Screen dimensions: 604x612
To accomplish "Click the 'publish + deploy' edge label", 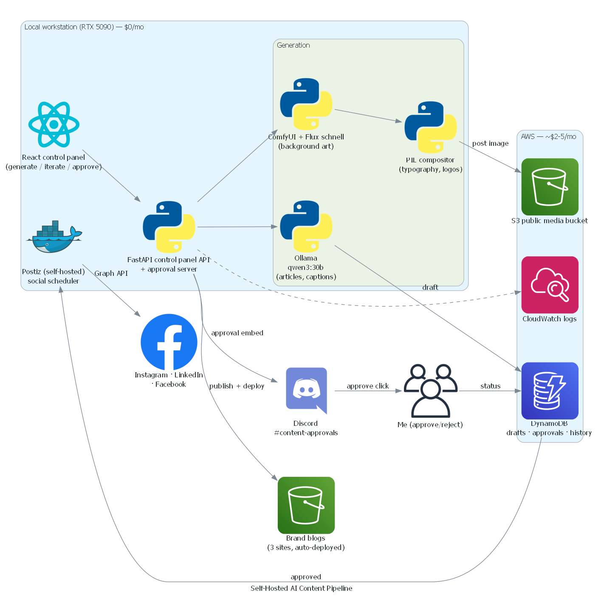I will [237, 386].
